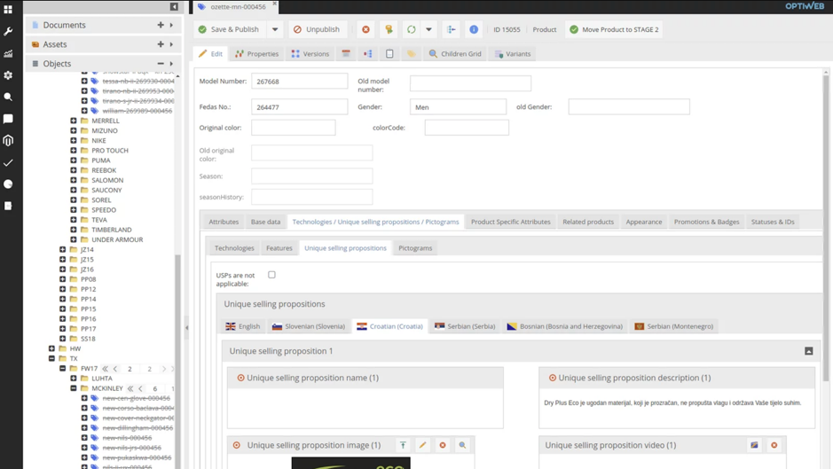Expand the NIKE folder in tree
833x469 pixels.
click(x=74, y=140)
